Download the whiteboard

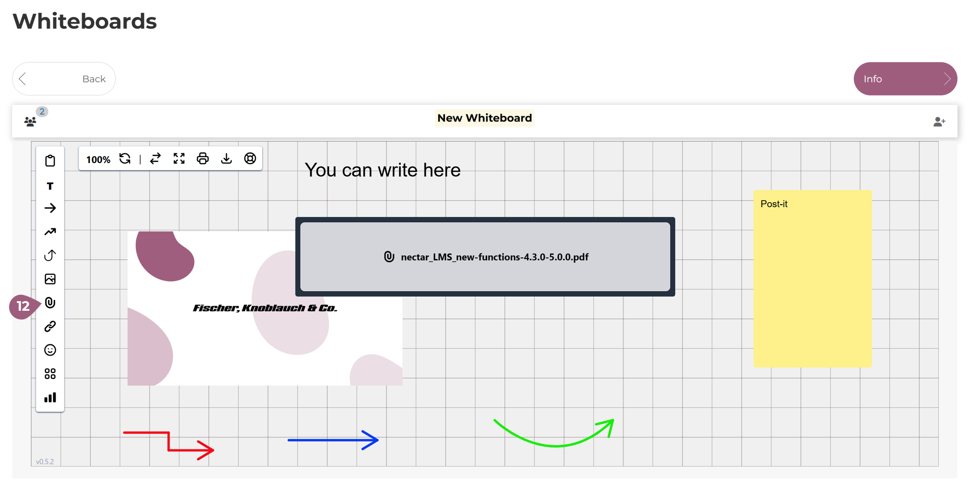tap(227, 159)
